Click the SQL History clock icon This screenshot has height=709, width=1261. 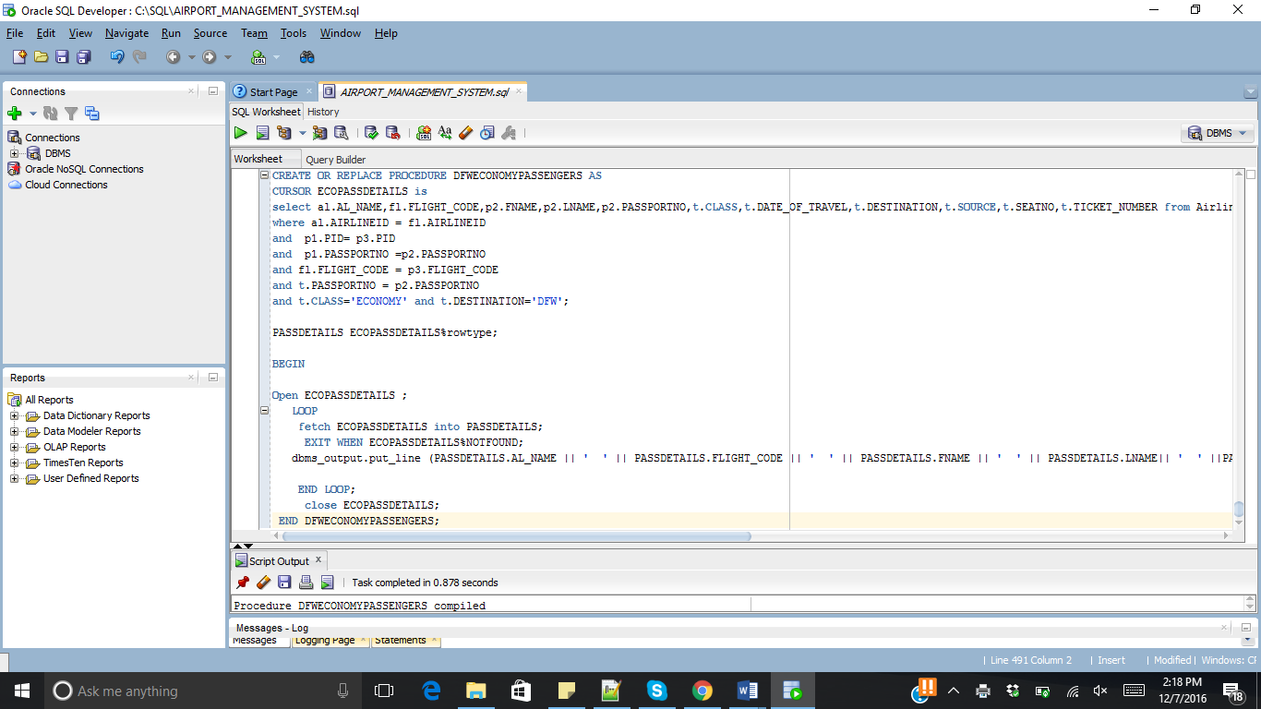coord(487,133)
